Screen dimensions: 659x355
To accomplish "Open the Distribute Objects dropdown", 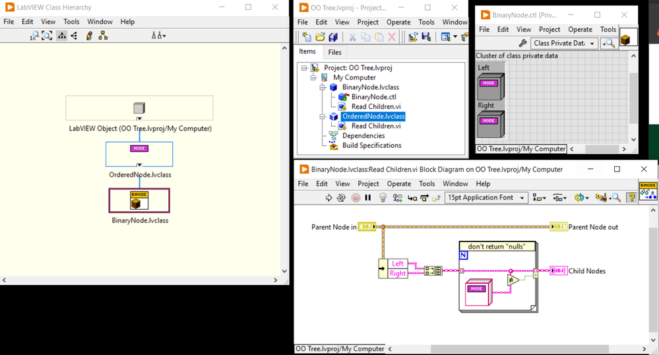I will [559, 198].
